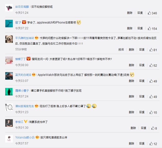The height and width of the screenshot is (148, 162).
Task: Click thumbs-up on 62-like comment
Action: pos(151,65)
